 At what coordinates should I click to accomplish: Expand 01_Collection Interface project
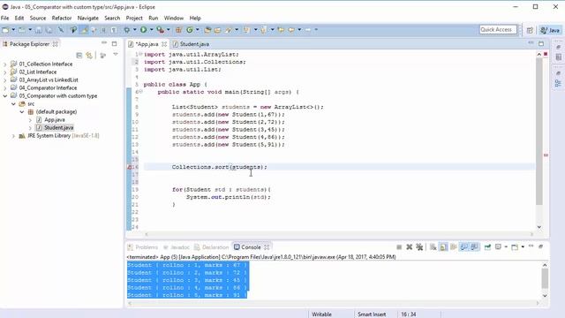click(x=5, y=64)
